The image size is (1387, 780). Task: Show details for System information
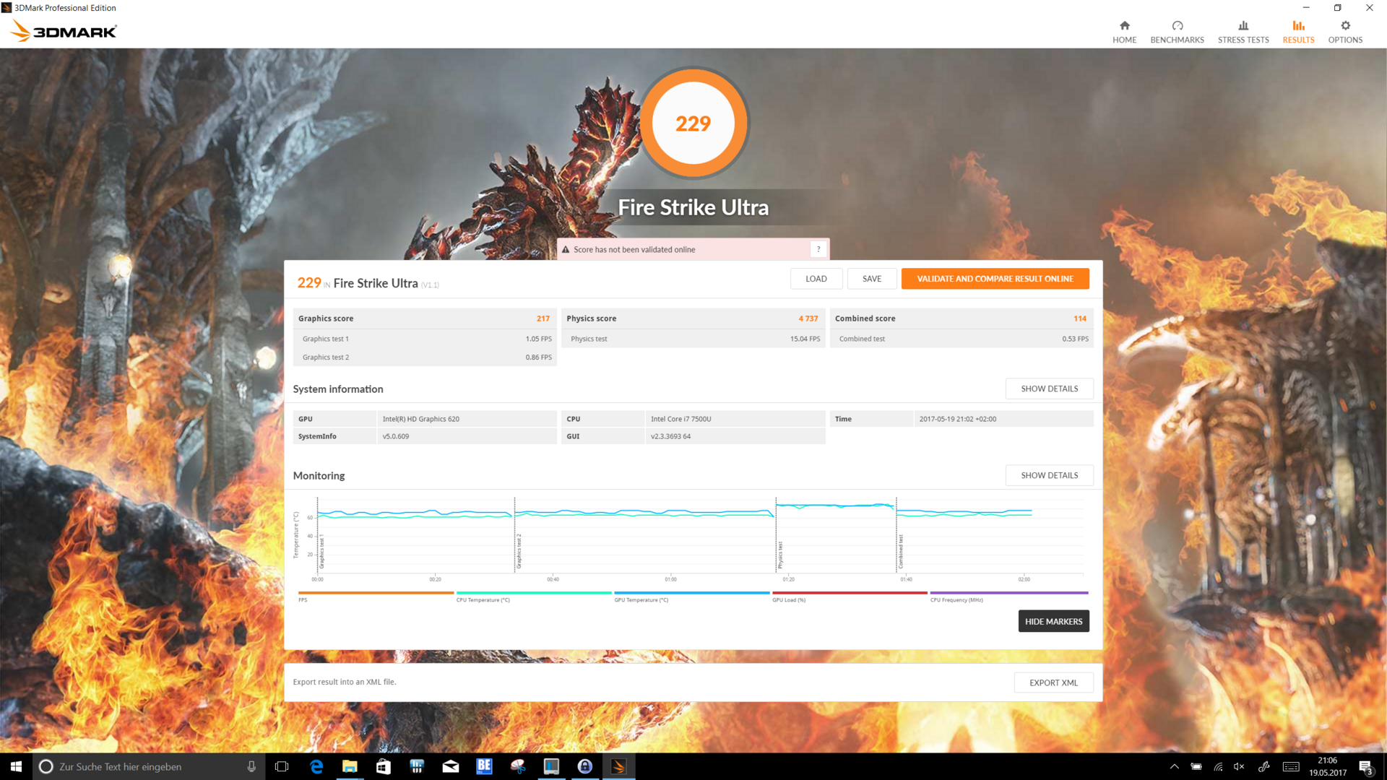click(x=1048, y=389)
